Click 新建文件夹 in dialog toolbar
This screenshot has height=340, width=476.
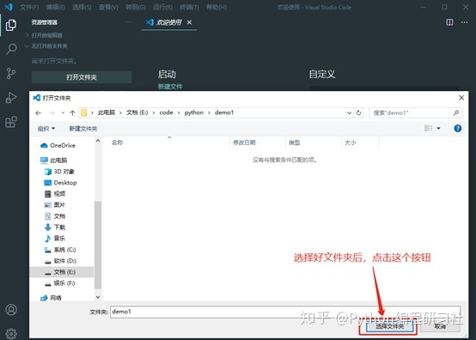83,129
